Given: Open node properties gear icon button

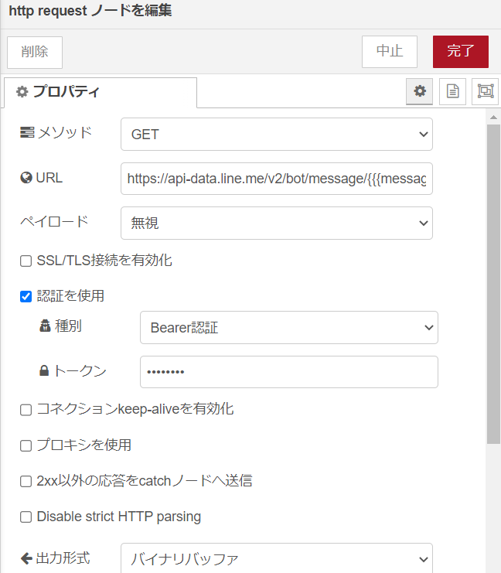Looking at the screenshot, I should (420, 91).
